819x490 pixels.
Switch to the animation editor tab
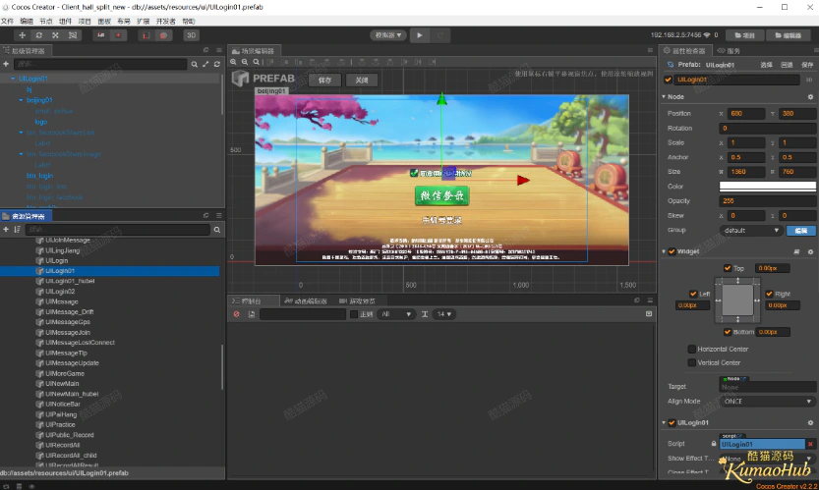point(306,301)
